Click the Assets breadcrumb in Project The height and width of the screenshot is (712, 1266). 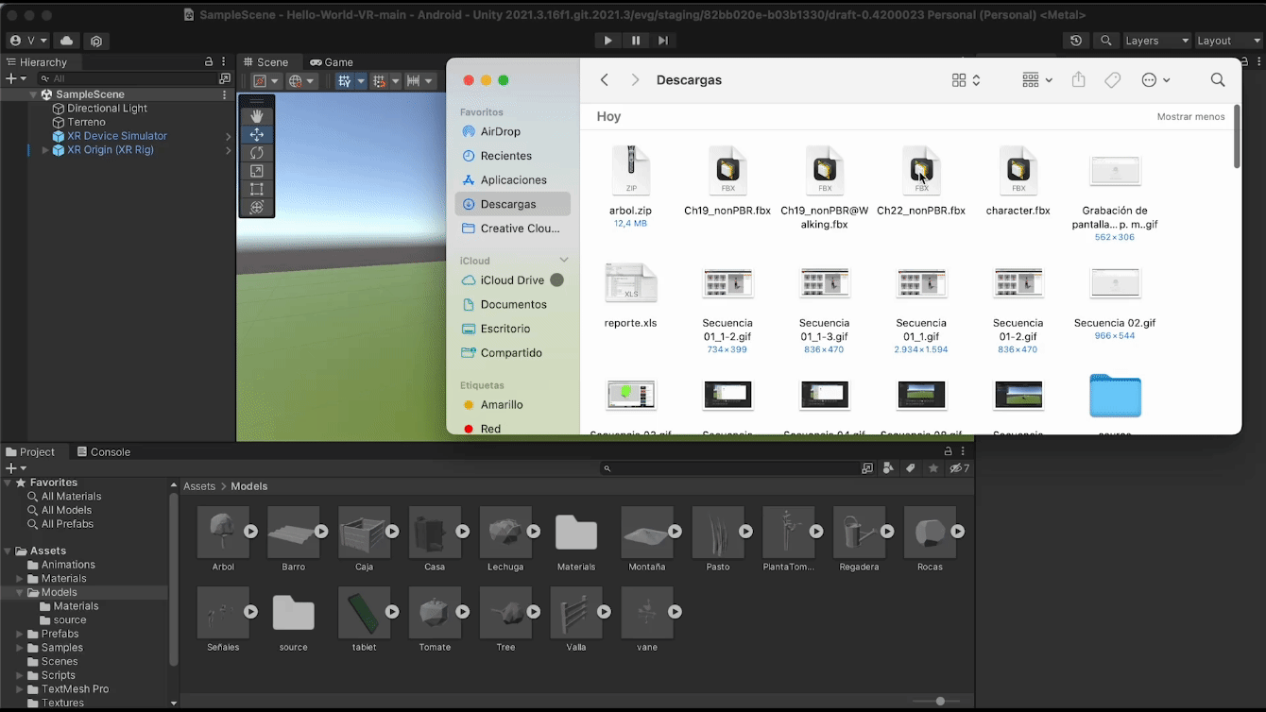(199, 486)
